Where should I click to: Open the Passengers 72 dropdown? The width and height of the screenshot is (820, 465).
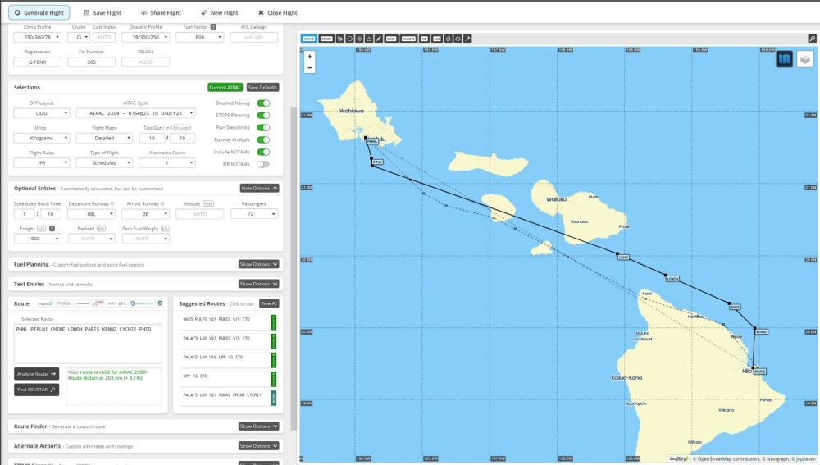point(254,214)
